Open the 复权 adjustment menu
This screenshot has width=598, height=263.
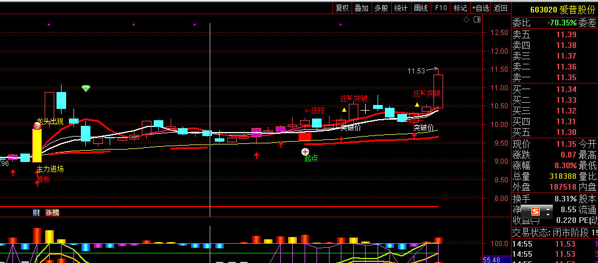tap(342, 8)
